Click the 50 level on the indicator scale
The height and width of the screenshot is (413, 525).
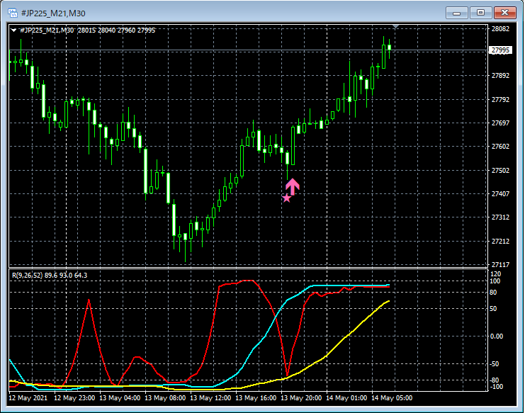pos(493,309)
